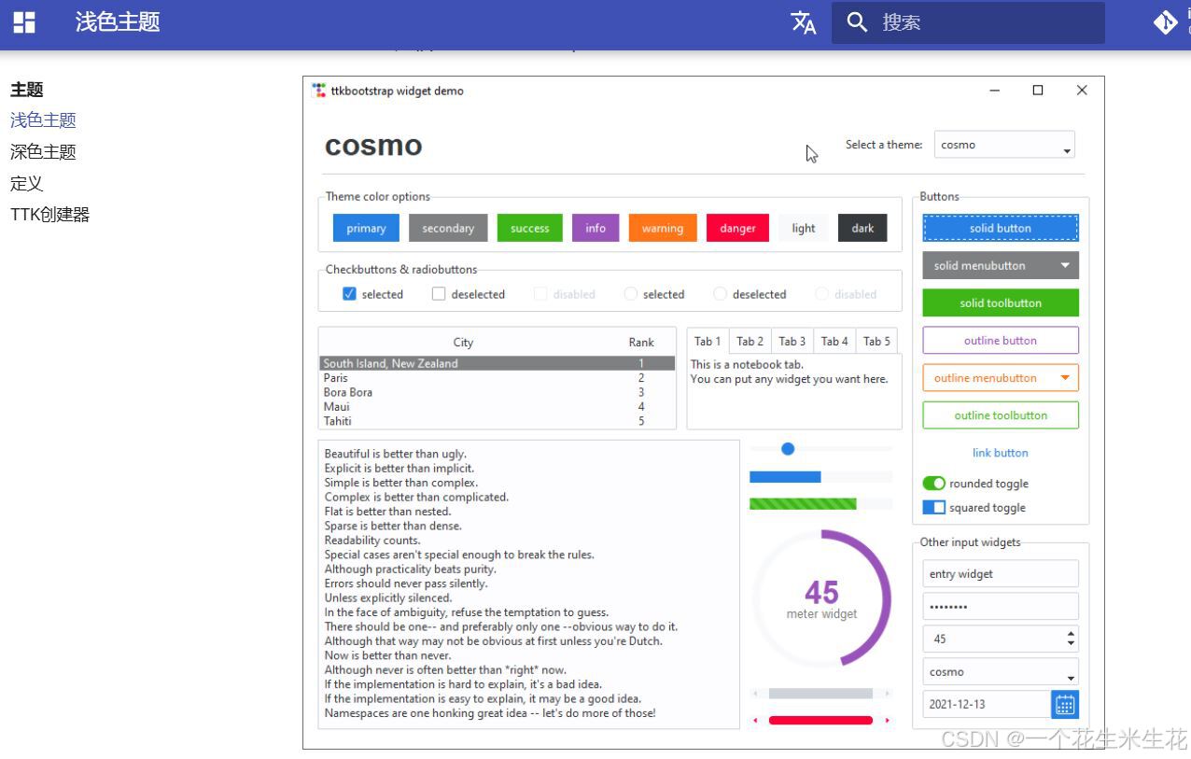Switch to Tab 3 in the notebook
The width and height of the screenshot is (1191, 759).
pos(792,342)
